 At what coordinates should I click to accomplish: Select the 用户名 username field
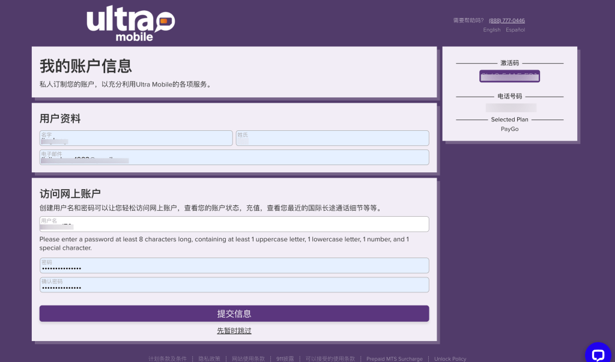(x=234, y=224)
